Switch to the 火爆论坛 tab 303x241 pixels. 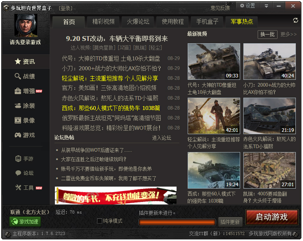[x=138, y=21]
